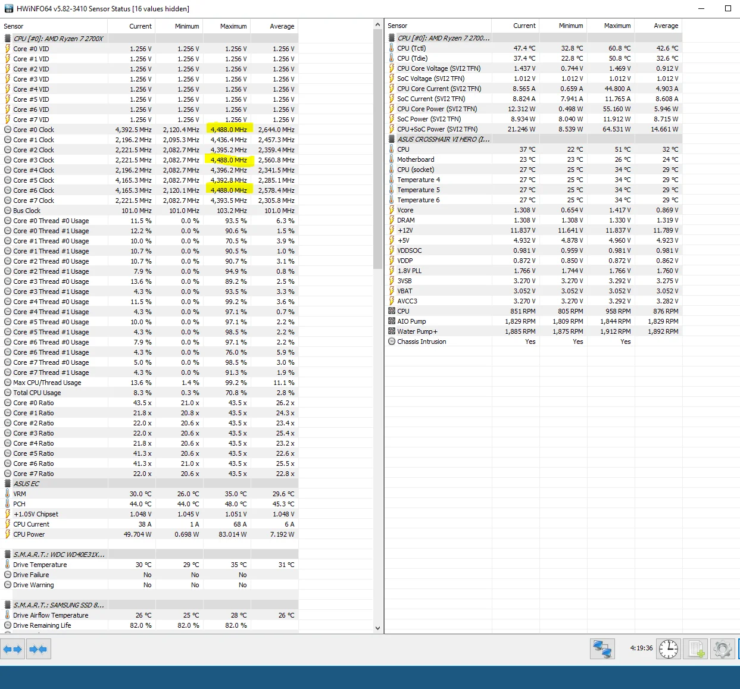The width and height of the screenshot is (740, 689).
Task: Select the Max CPU/Thread Usage row
Action: 149,383
